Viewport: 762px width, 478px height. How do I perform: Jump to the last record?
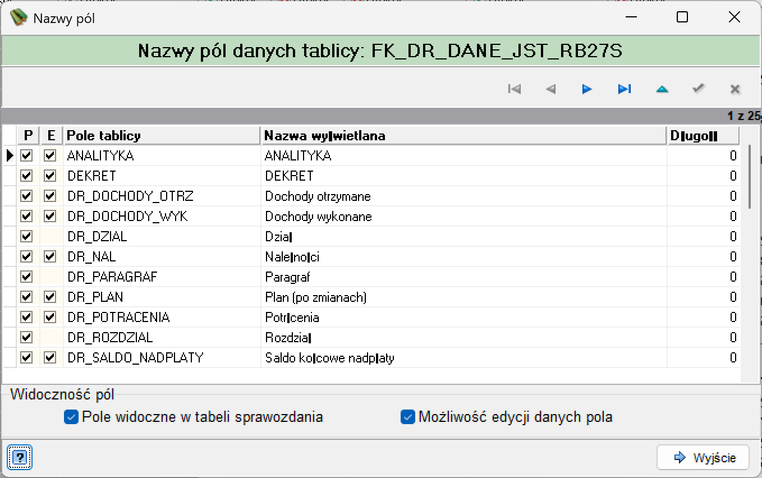point(625,89)
